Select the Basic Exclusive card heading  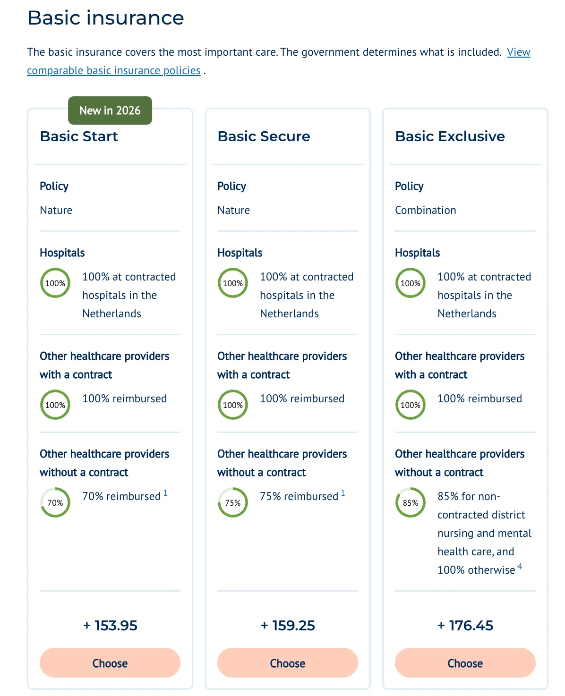[x=450, y=136]
